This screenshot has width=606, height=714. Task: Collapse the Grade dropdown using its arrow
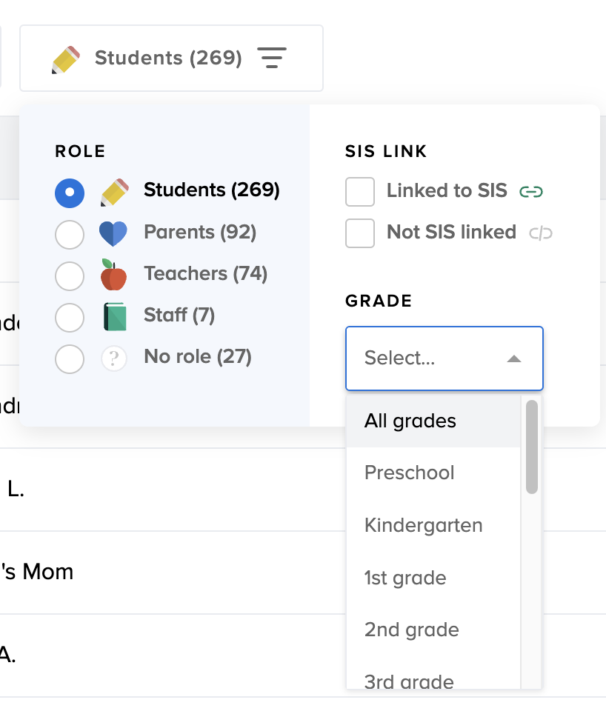[514, 359]
